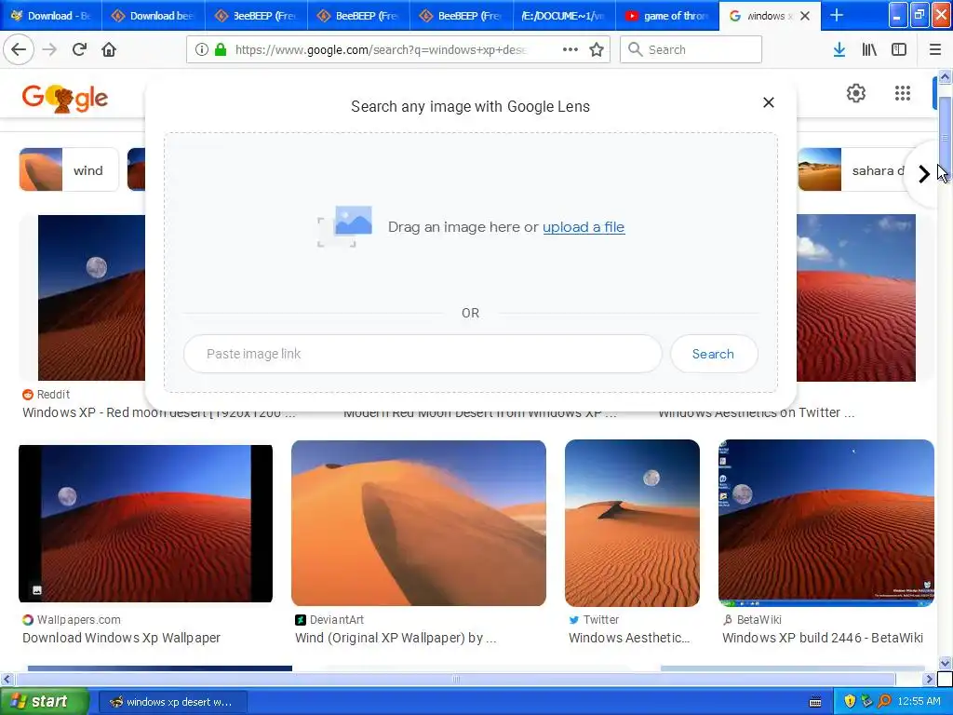Click the Wallpapers.com source label
The image size is (953, 715).
pos(72,619)
